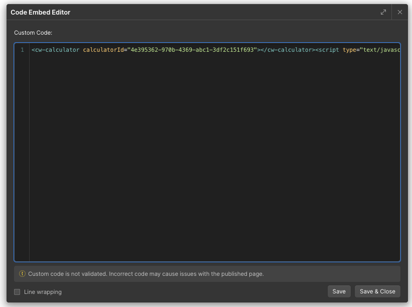
Task: Enable the Line wrapping checkbox
Action: (x=17, y=291)
